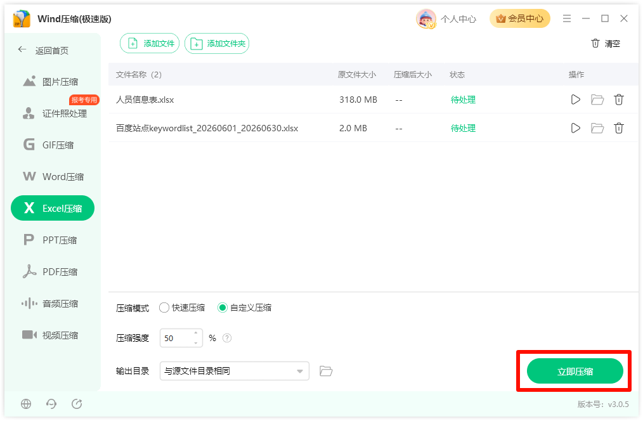Open 个人中心 link
This screenshot has width=643, height=421.
458,19
